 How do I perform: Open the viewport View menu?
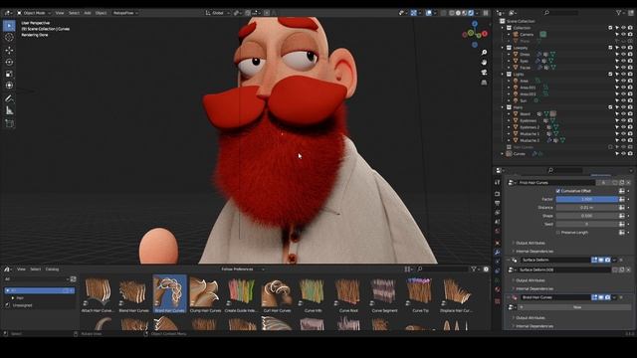click(x=60, y=13)
